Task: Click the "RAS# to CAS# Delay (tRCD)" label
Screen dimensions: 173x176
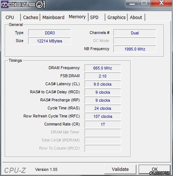Action: coord(55,92)
